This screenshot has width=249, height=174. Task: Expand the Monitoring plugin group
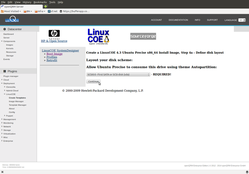point(2,123)
